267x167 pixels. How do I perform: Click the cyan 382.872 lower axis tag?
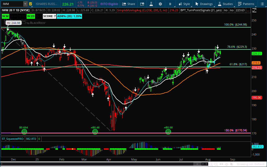coord(257,147)
